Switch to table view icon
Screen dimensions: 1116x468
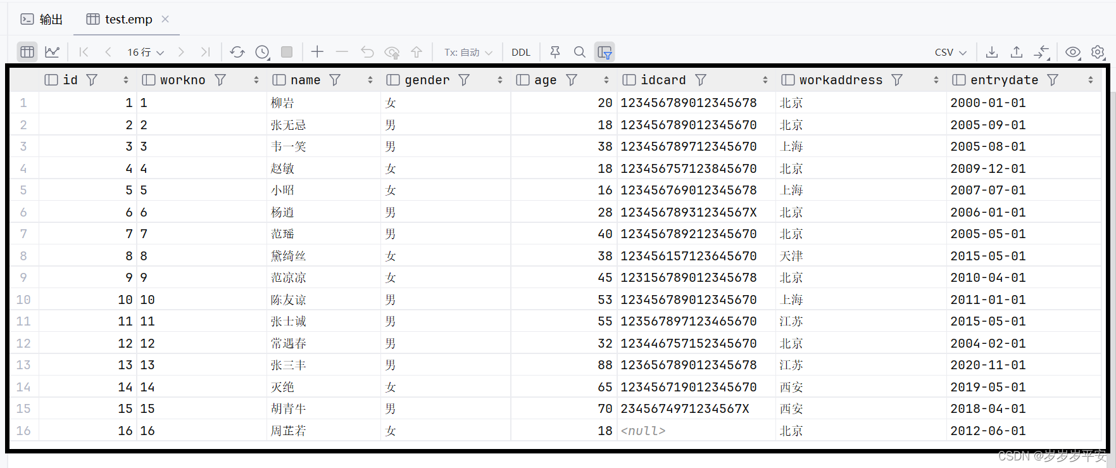point(27,52)
